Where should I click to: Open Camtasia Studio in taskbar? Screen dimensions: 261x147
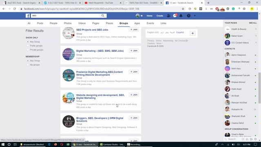[x=112, y=145]
